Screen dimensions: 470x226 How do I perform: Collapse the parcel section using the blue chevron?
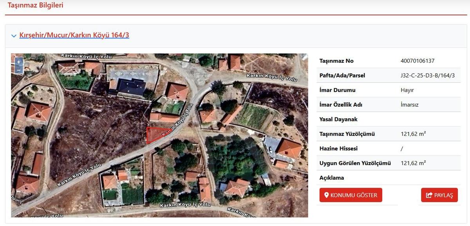(x=14, y=36)
